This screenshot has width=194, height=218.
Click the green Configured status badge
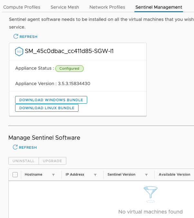click(69, 68)
